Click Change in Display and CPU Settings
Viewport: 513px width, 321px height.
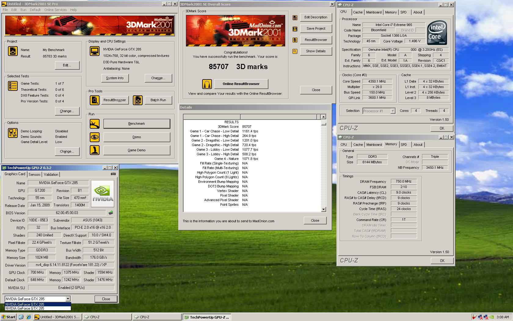click(x=158, y=78)
